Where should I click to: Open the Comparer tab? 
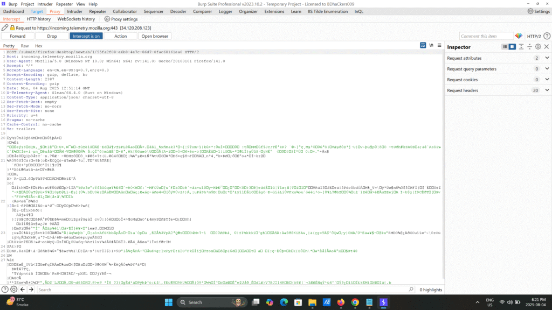(203, 11)
